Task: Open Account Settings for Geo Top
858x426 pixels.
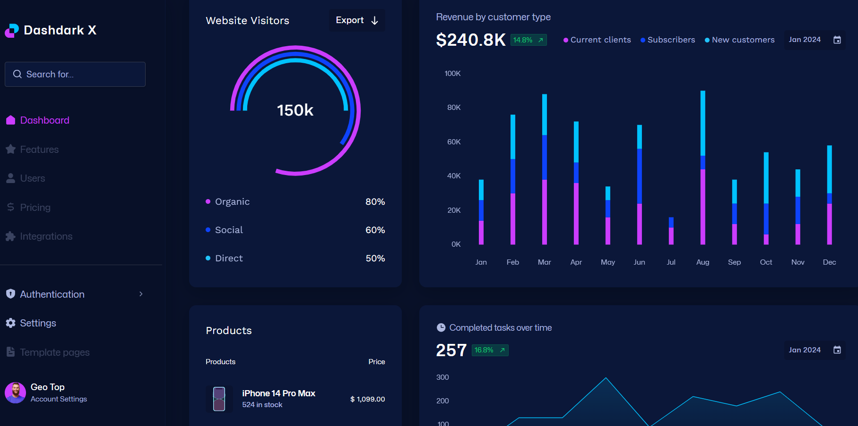Action: 59,399
